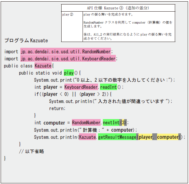
Task: Click the yellow argument '3' in nextInt
Action: (x=123, y=123)
